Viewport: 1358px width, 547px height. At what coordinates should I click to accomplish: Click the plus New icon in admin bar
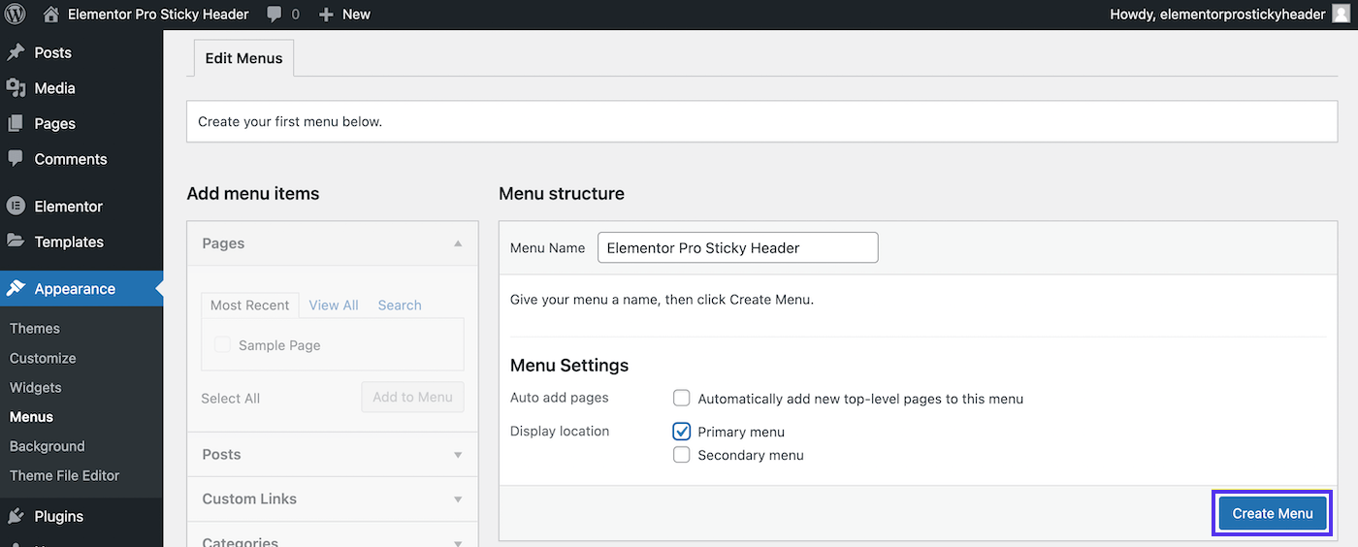pos(326,14)
